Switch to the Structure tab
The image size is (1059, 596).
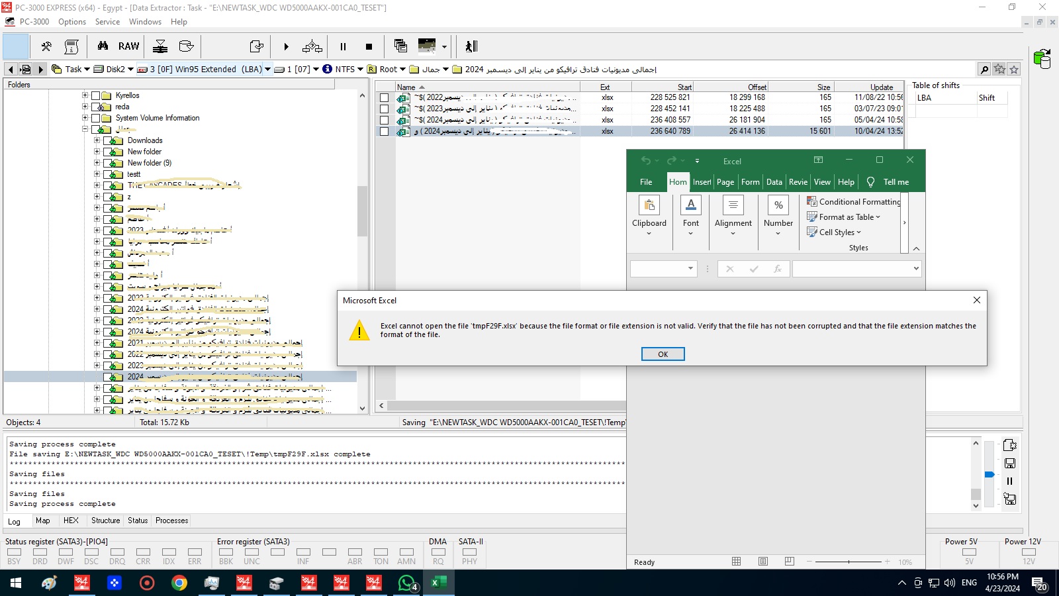coord(106,521)
